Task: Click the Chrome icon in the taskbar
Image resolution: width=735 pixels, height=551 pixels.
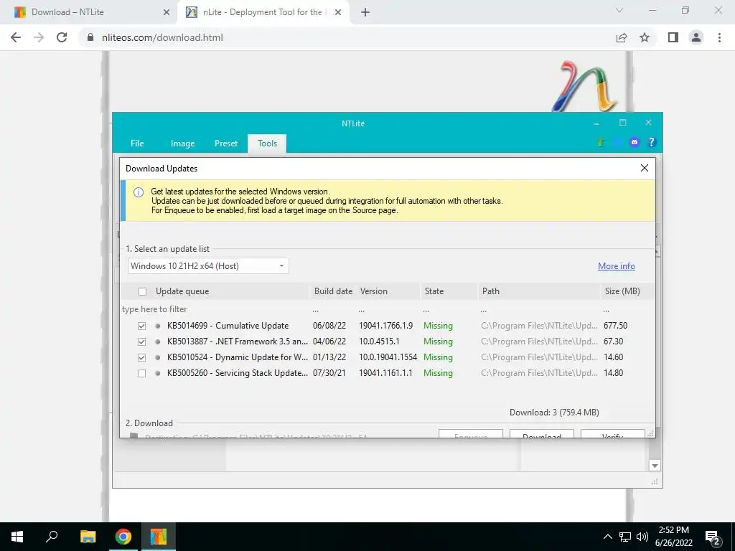Action: point(123,537)
